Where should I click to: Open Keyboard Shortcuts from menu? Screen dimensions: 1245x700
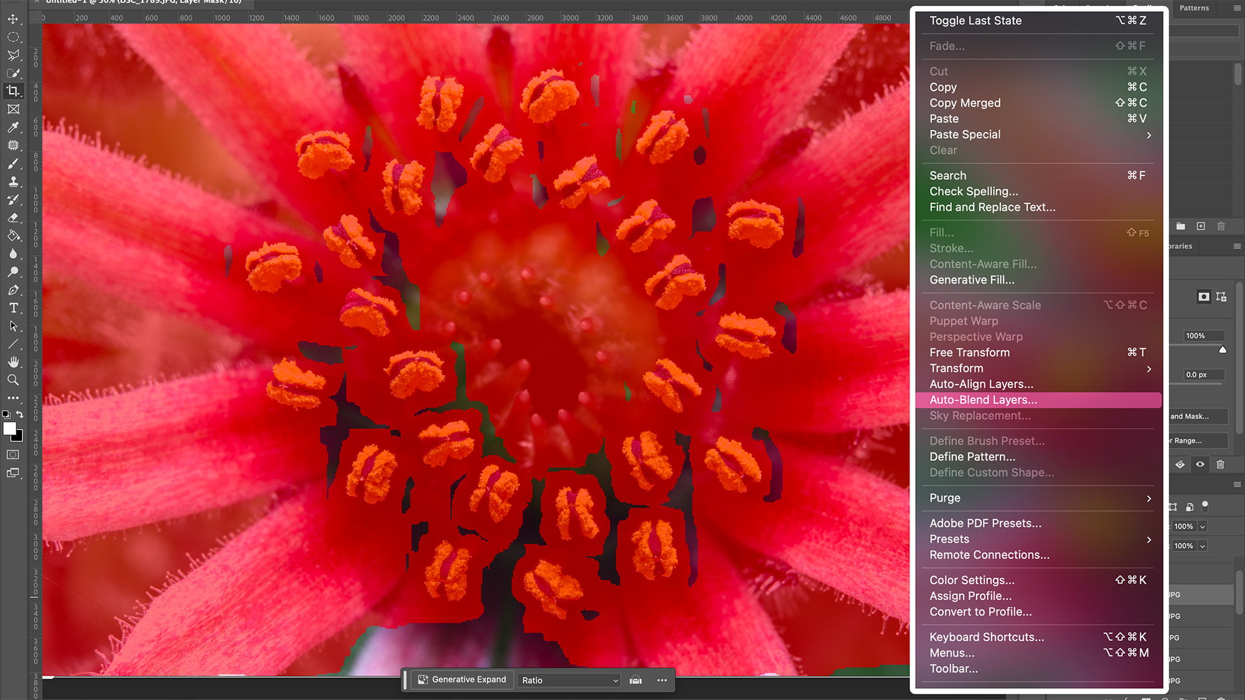pos(1038,637)
